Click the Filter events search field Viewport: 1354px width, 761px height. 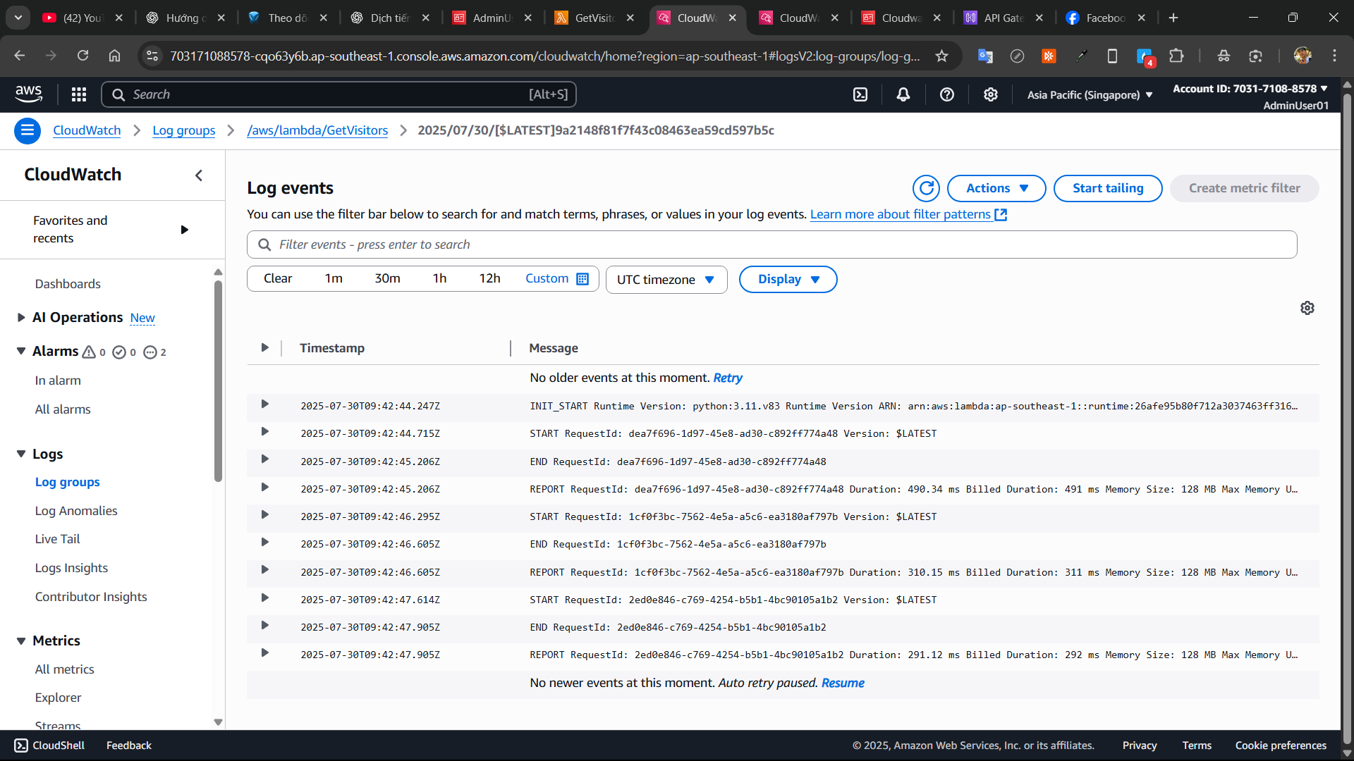pos(771,245)
